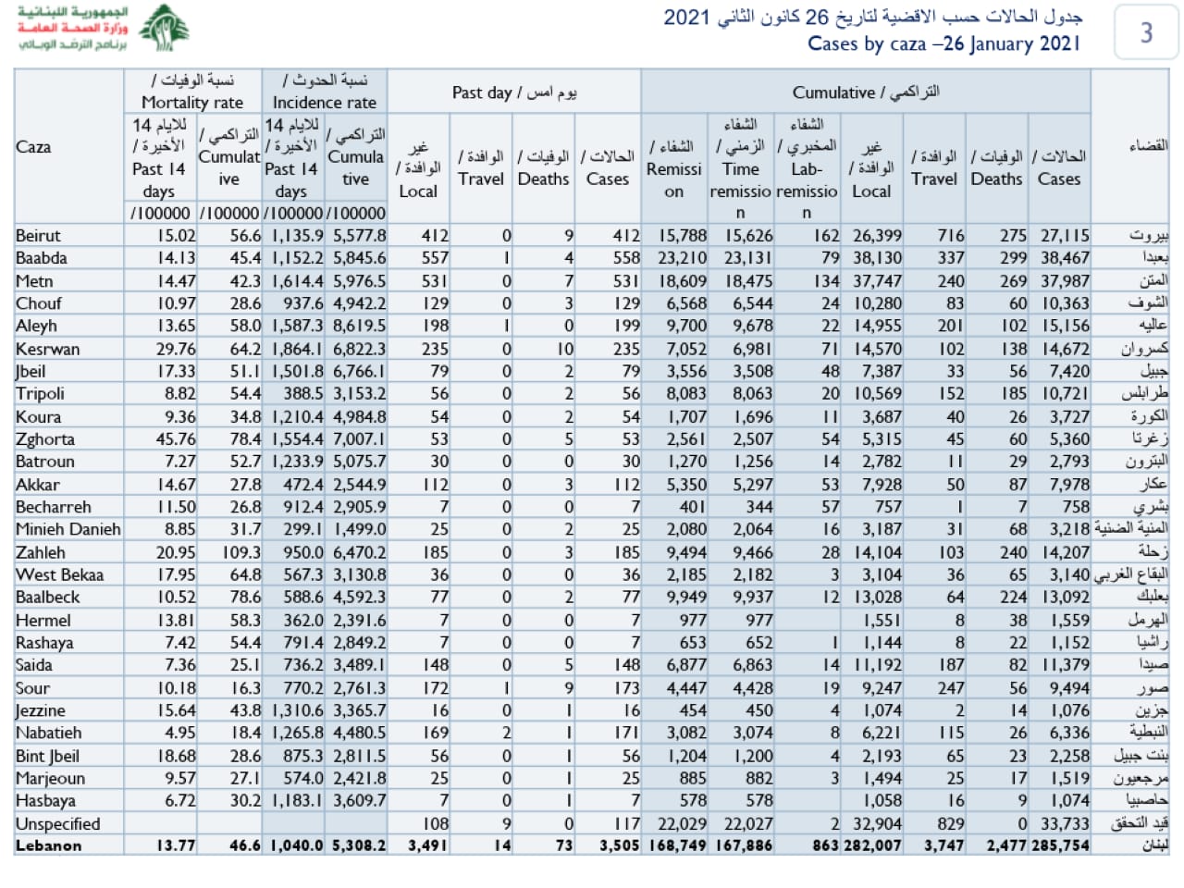Click Nabatieh cumulative cases 6,336

[x=1069, y=733]
